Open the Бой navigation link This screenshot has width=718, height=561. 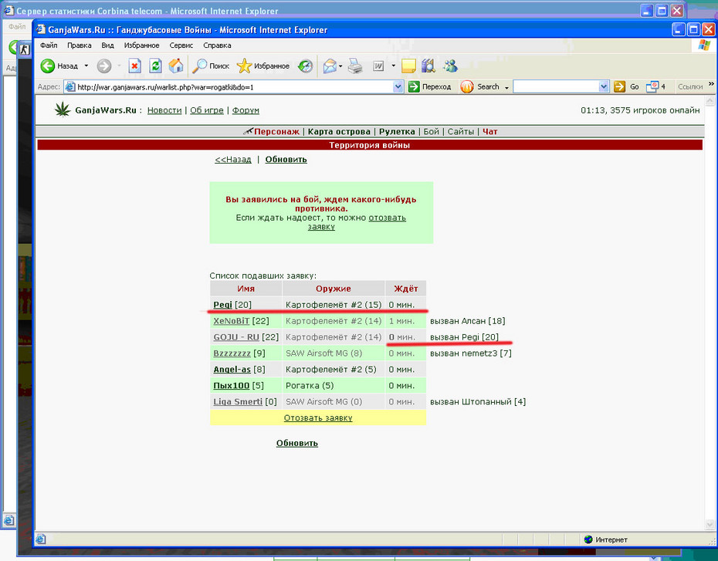coord(431,131)
